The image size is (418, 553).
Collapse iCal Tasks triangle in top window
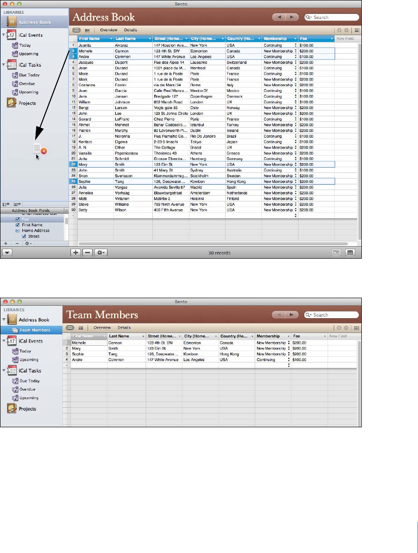coord(3,65)
